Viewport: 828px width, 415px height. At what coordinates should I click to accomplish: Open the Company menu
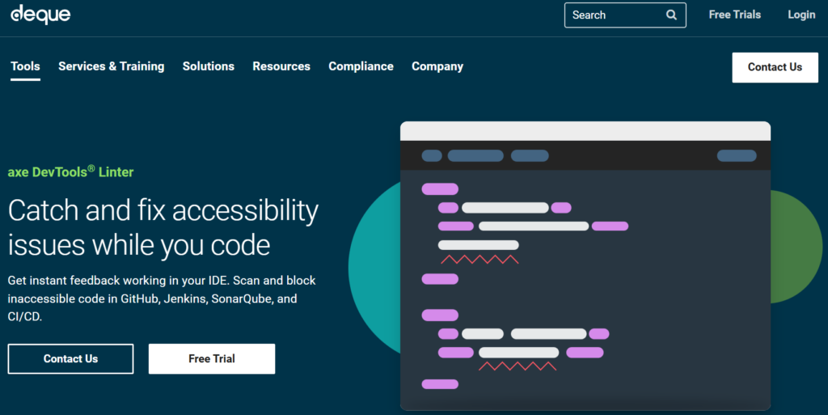click(437, 66)
